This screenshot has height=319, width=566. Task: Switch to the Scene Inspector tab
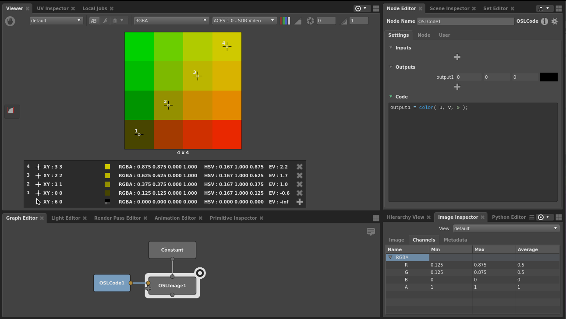(449, 8)
